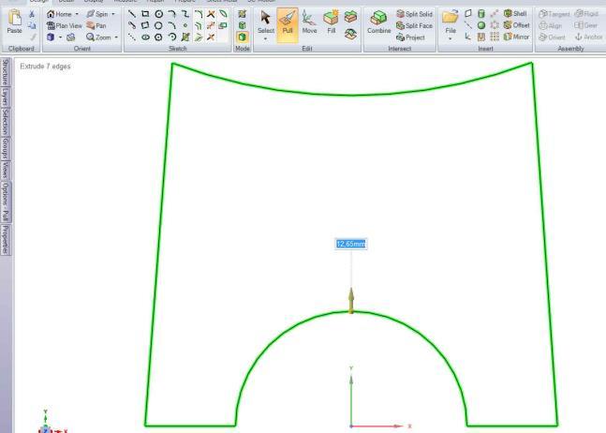Click the Replace tool icon above Tweak Face
Viewport: 606px width, 433px height.
coord(350,17)
